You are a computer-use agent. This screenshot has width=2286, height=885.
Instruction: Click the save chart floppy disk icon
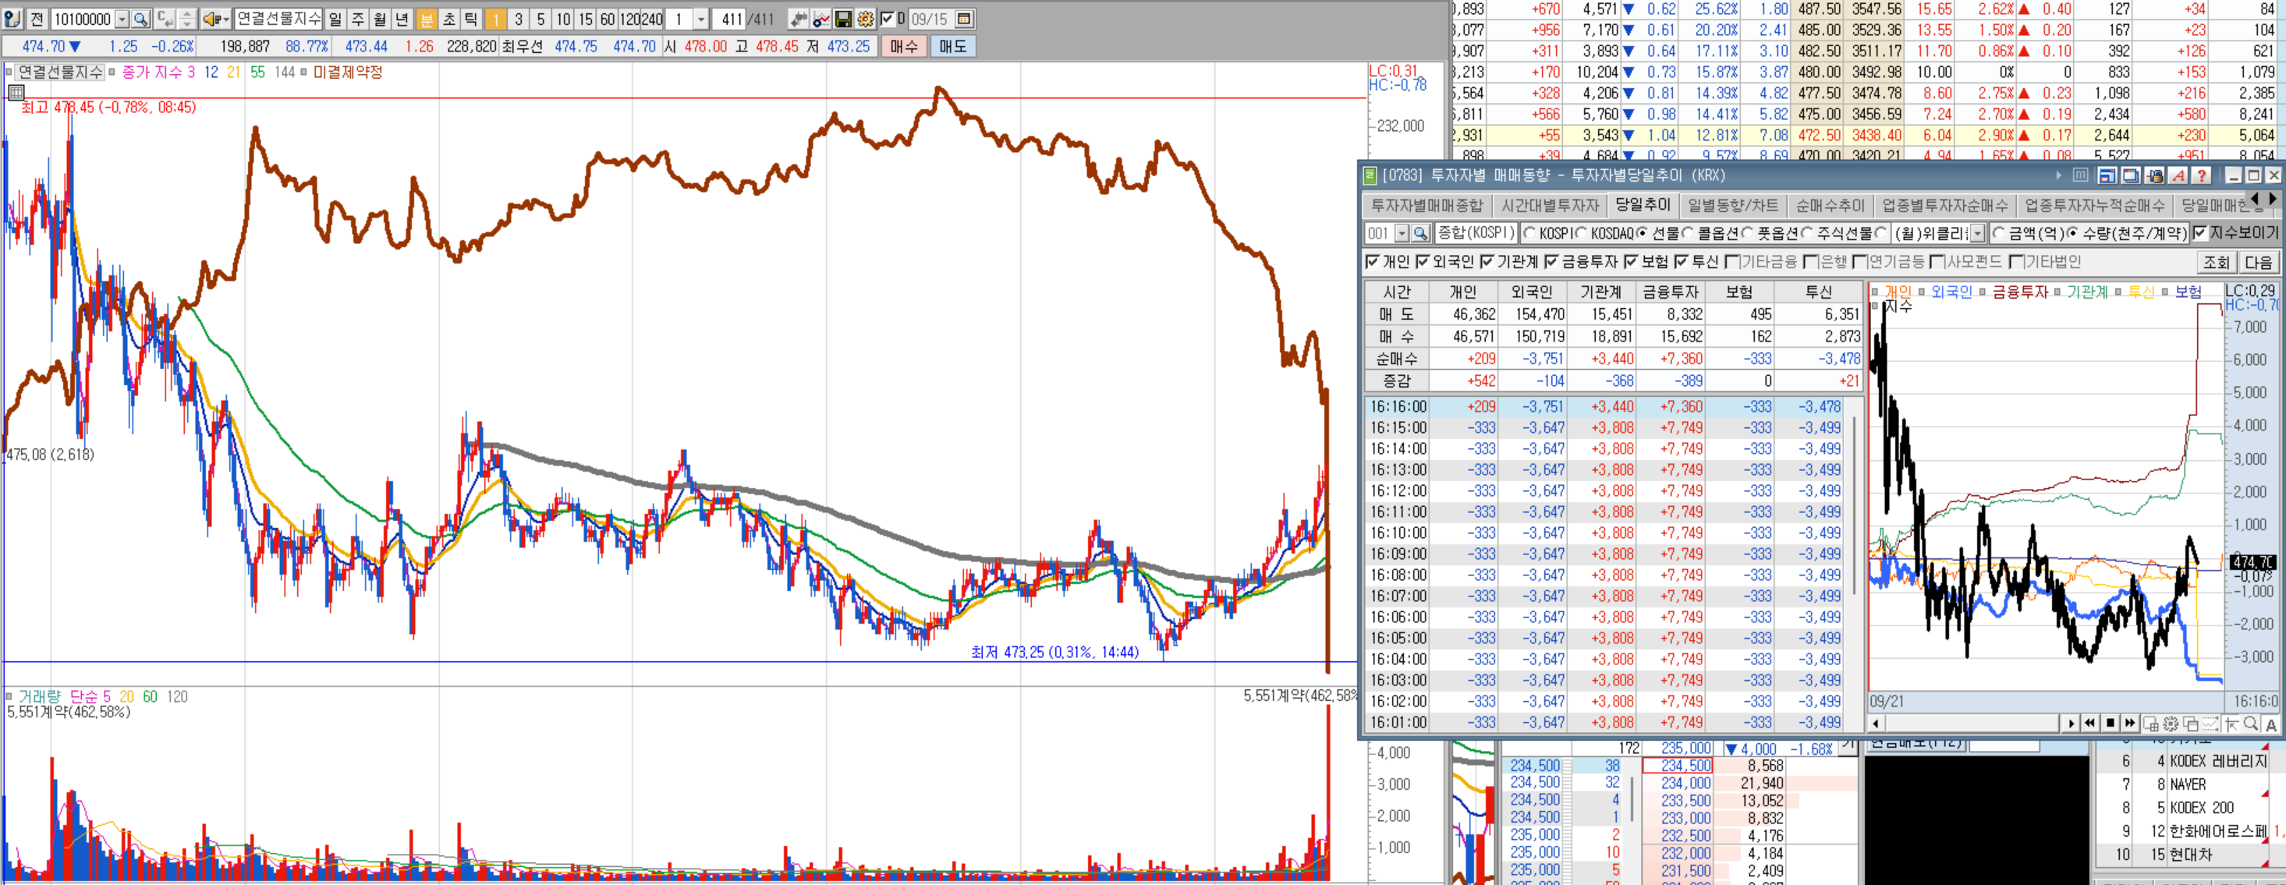[x=843, y=19]
